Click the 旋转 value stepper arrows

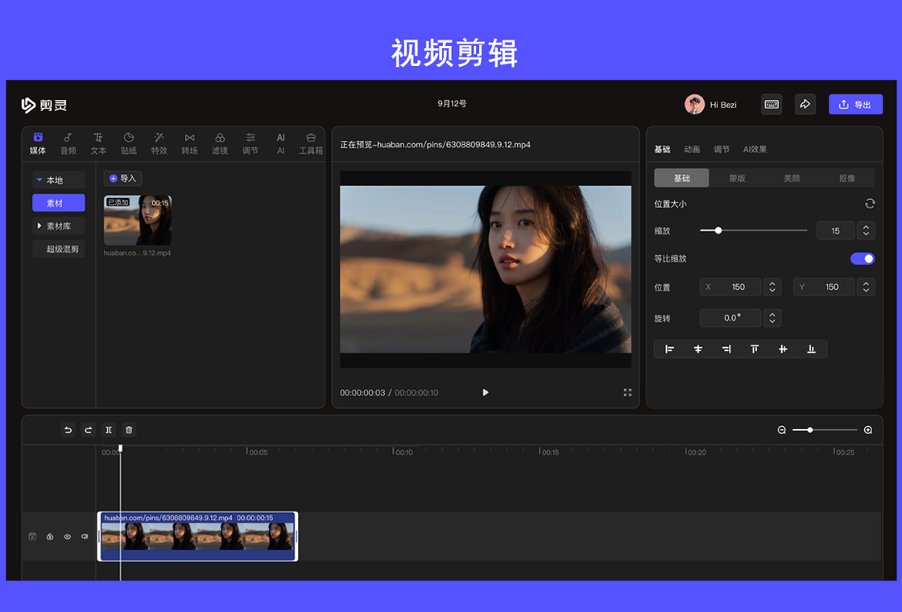(x=772, y=317)
